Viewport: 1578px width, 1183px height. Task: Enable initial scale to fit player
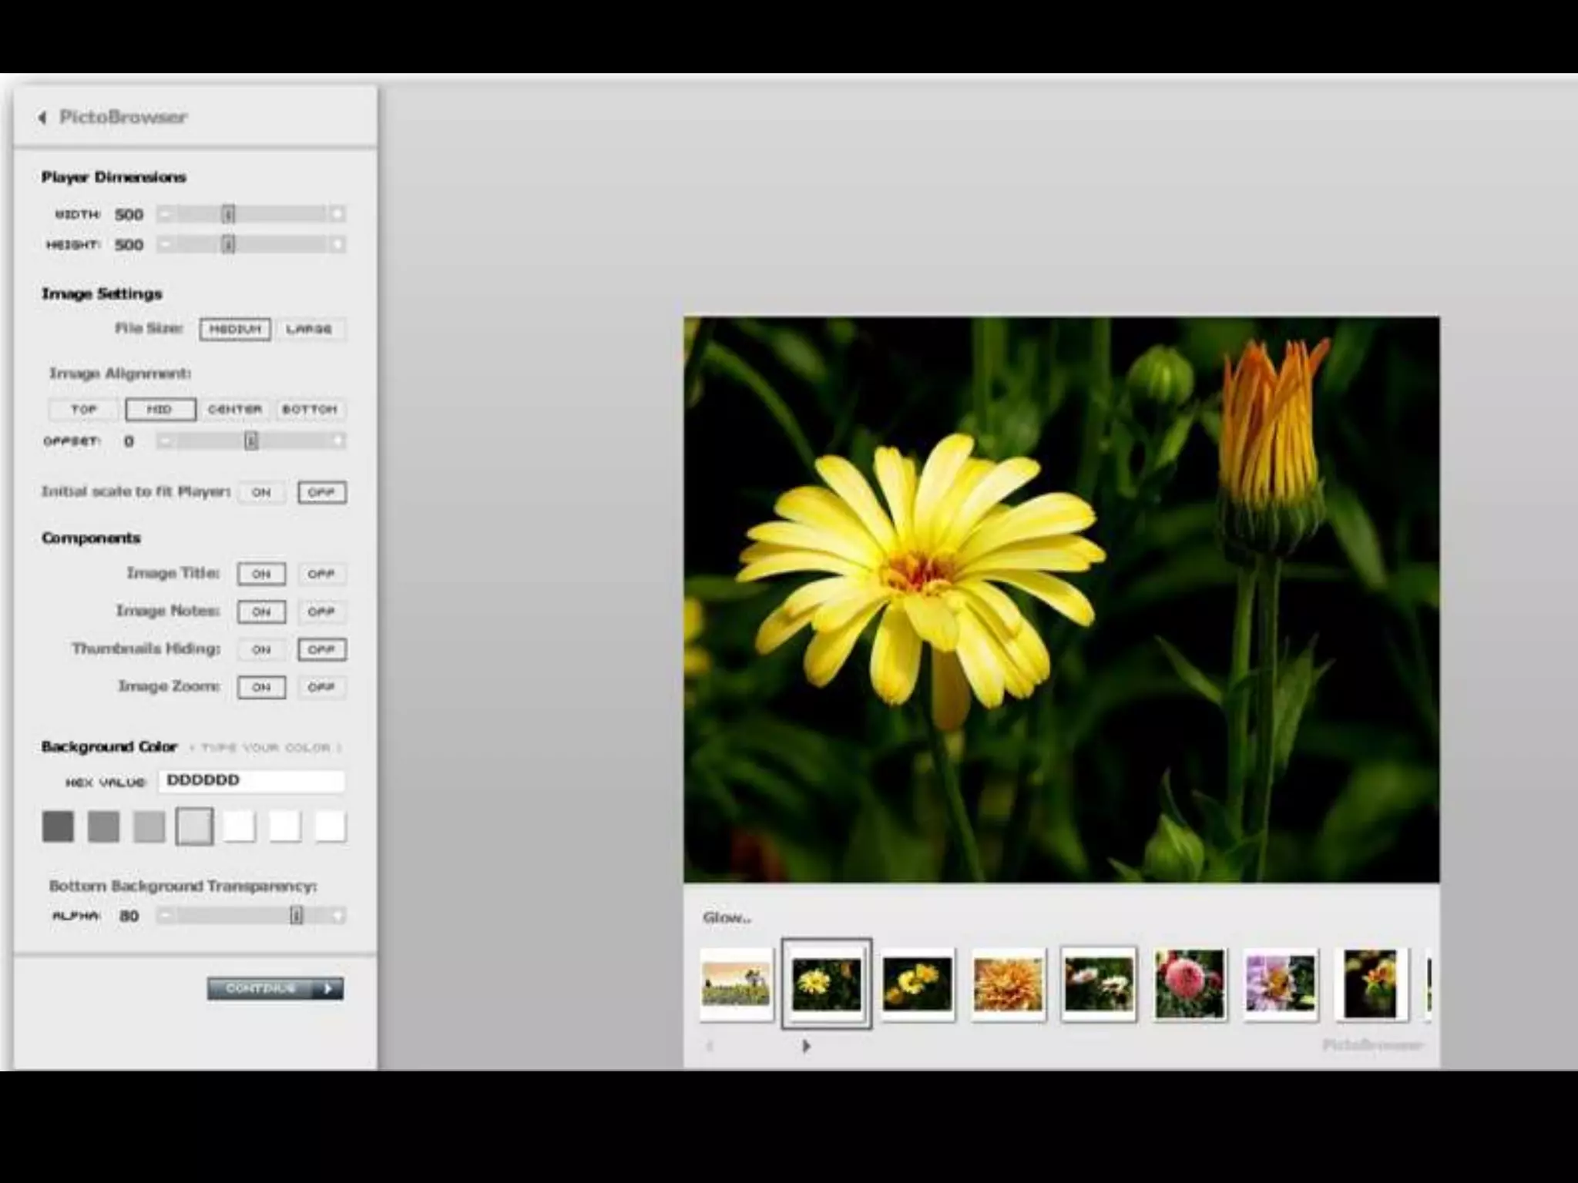point(261,492)
